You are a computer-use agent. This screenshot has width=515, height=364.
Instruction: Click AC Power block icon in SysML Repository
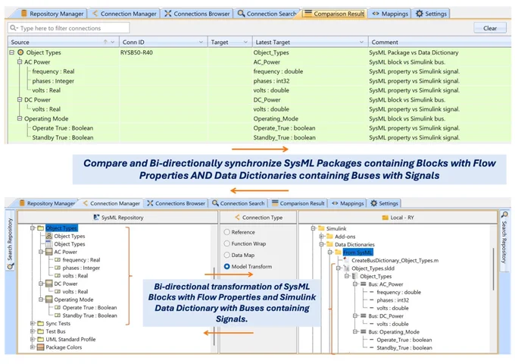tap(49, 252)
